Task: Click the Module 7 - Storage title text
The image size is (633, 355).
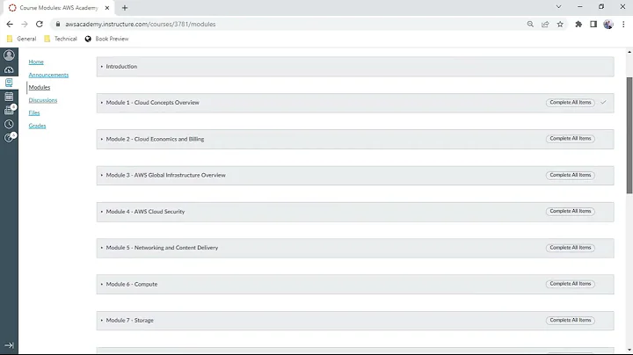Action: click(129, 321)
